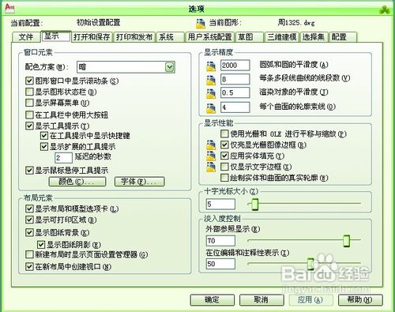
Task: Switch to the 选择集 tab
Action: [314, 37]
